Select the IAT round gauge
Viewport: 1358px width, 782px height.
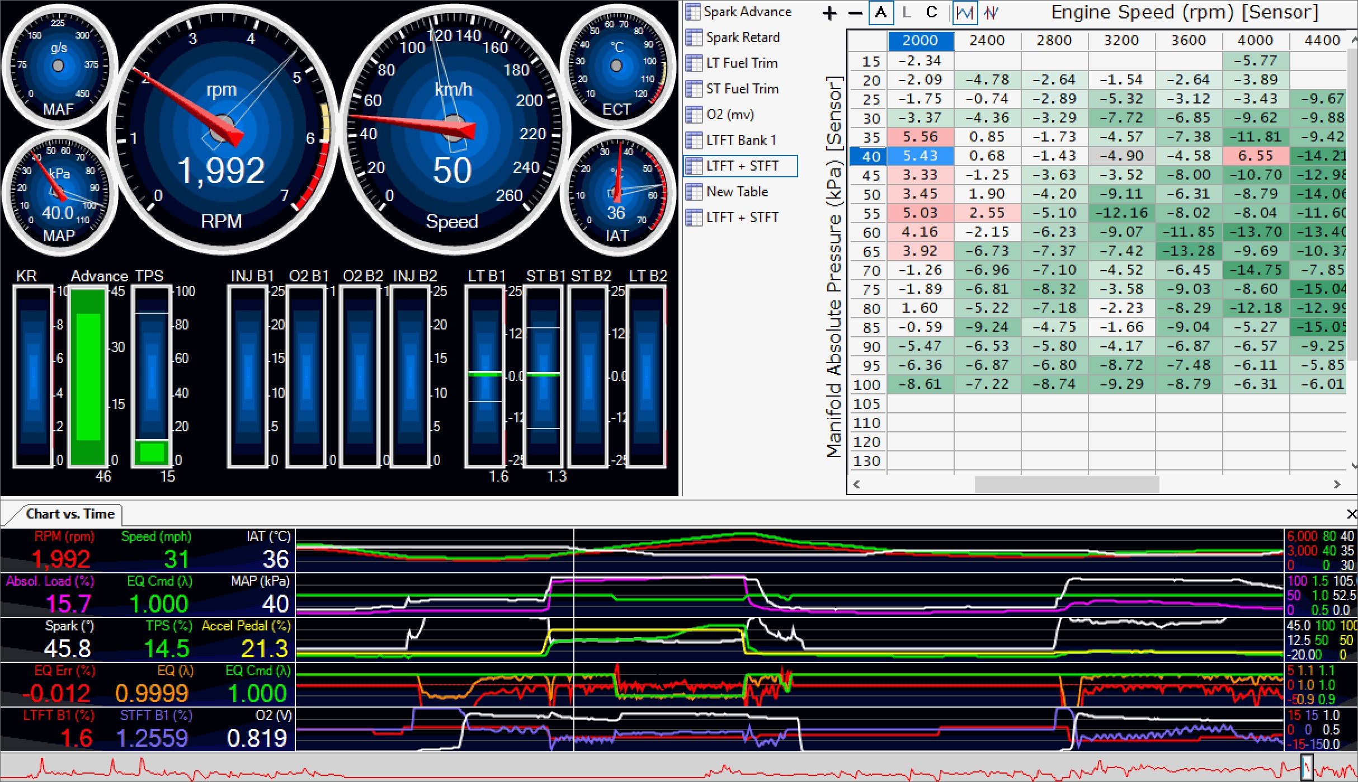pyautogui.click(x=616, y=193)
